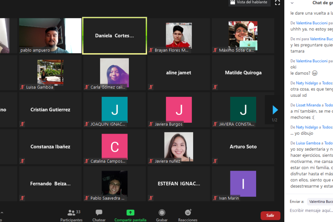This screenshot has width=333, height=222.
Task: Click muted mic icon on Luisa Gamboa tile
Action: [22, 87]
